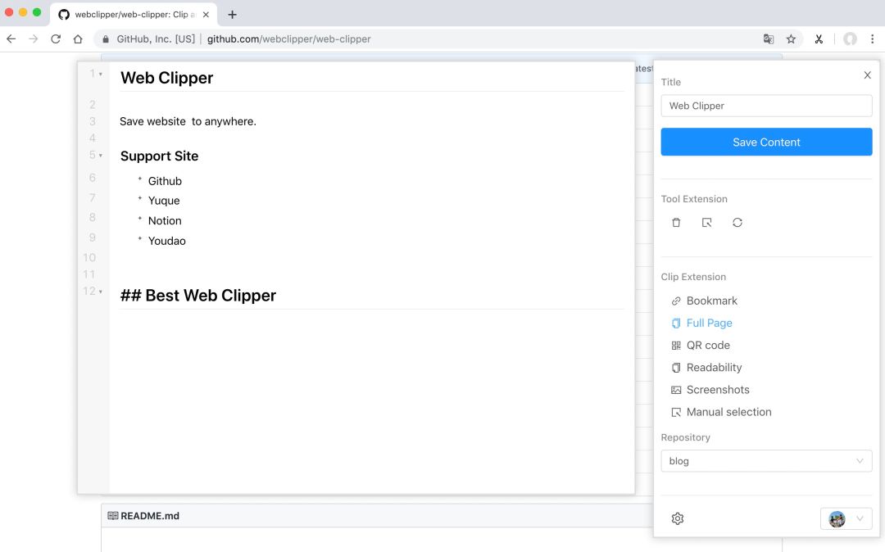Click into the Title input field
This screenshot has width=885, height=552.
pos(766,106)
